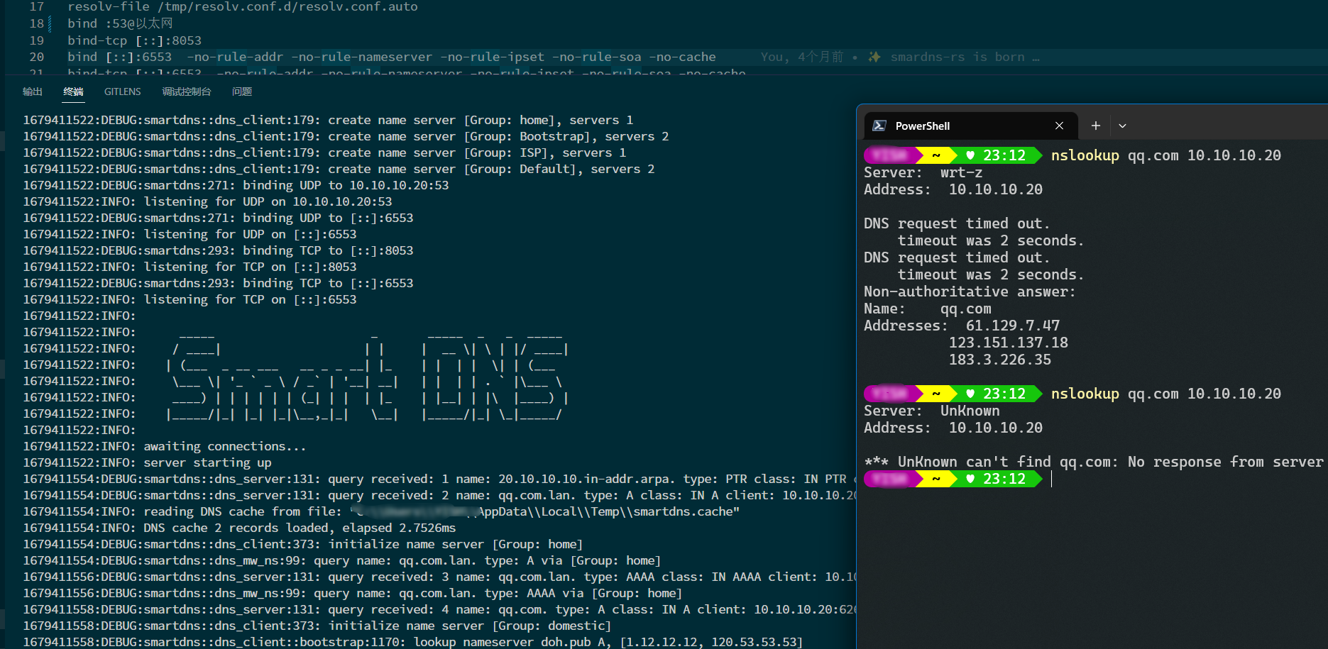Click line number 18 in the editor gutter
Screen dimensions: 1328x649
coord(37,23)
